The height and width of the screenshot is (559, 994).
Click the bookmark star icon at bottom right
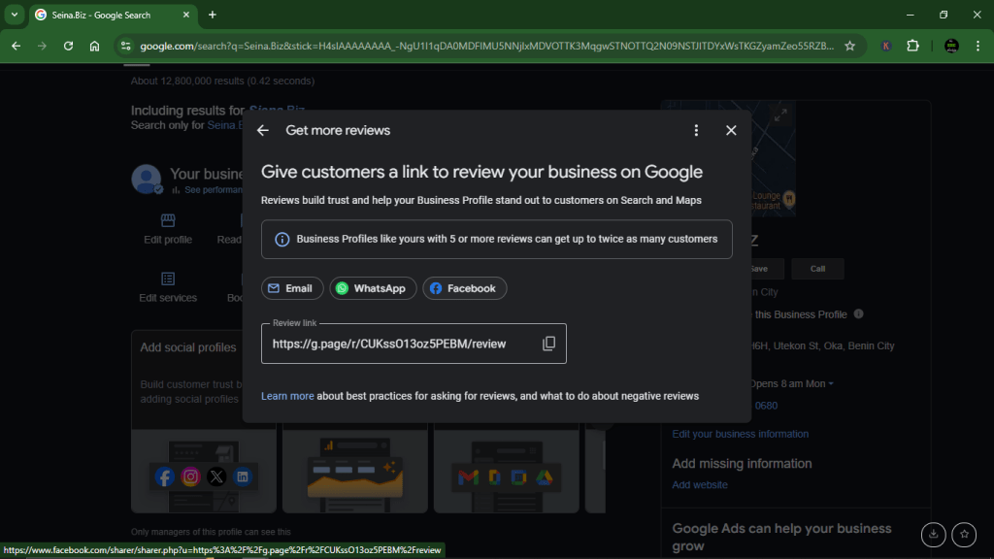click(x=964, y=534)
